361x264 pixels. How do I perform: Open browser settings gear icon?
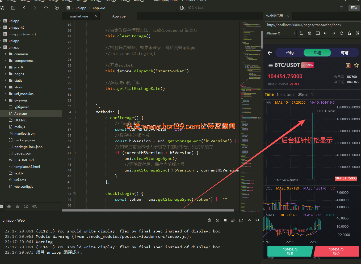pos(309,33)
